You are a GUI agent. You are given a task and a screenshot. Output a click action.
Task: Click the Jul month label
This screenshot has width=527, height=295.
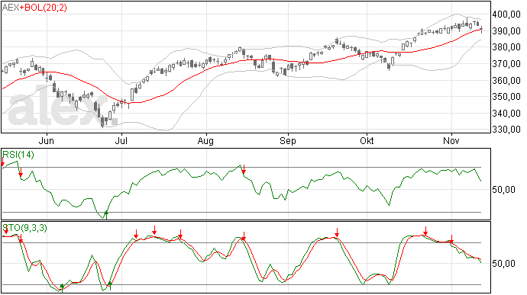[121, 140]
